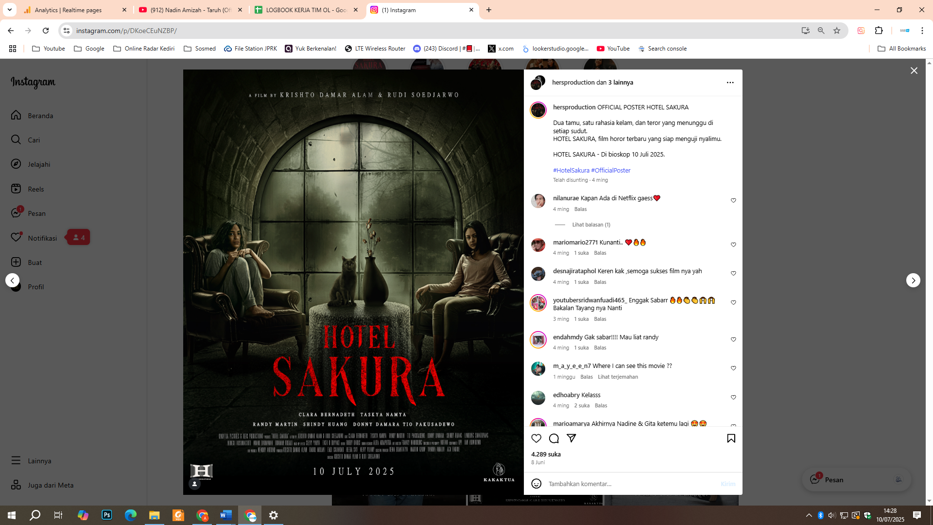Open Buat to create a post
This screenshot has width=933, height=525.
tap(27, 262)
